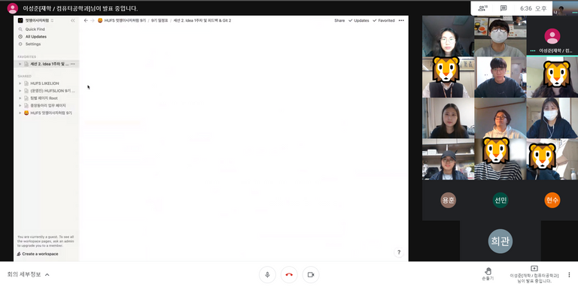The height and width of the screenshot is (287, 578).
Task: Turn off the camera button
Action: click(x=311, y=274)
